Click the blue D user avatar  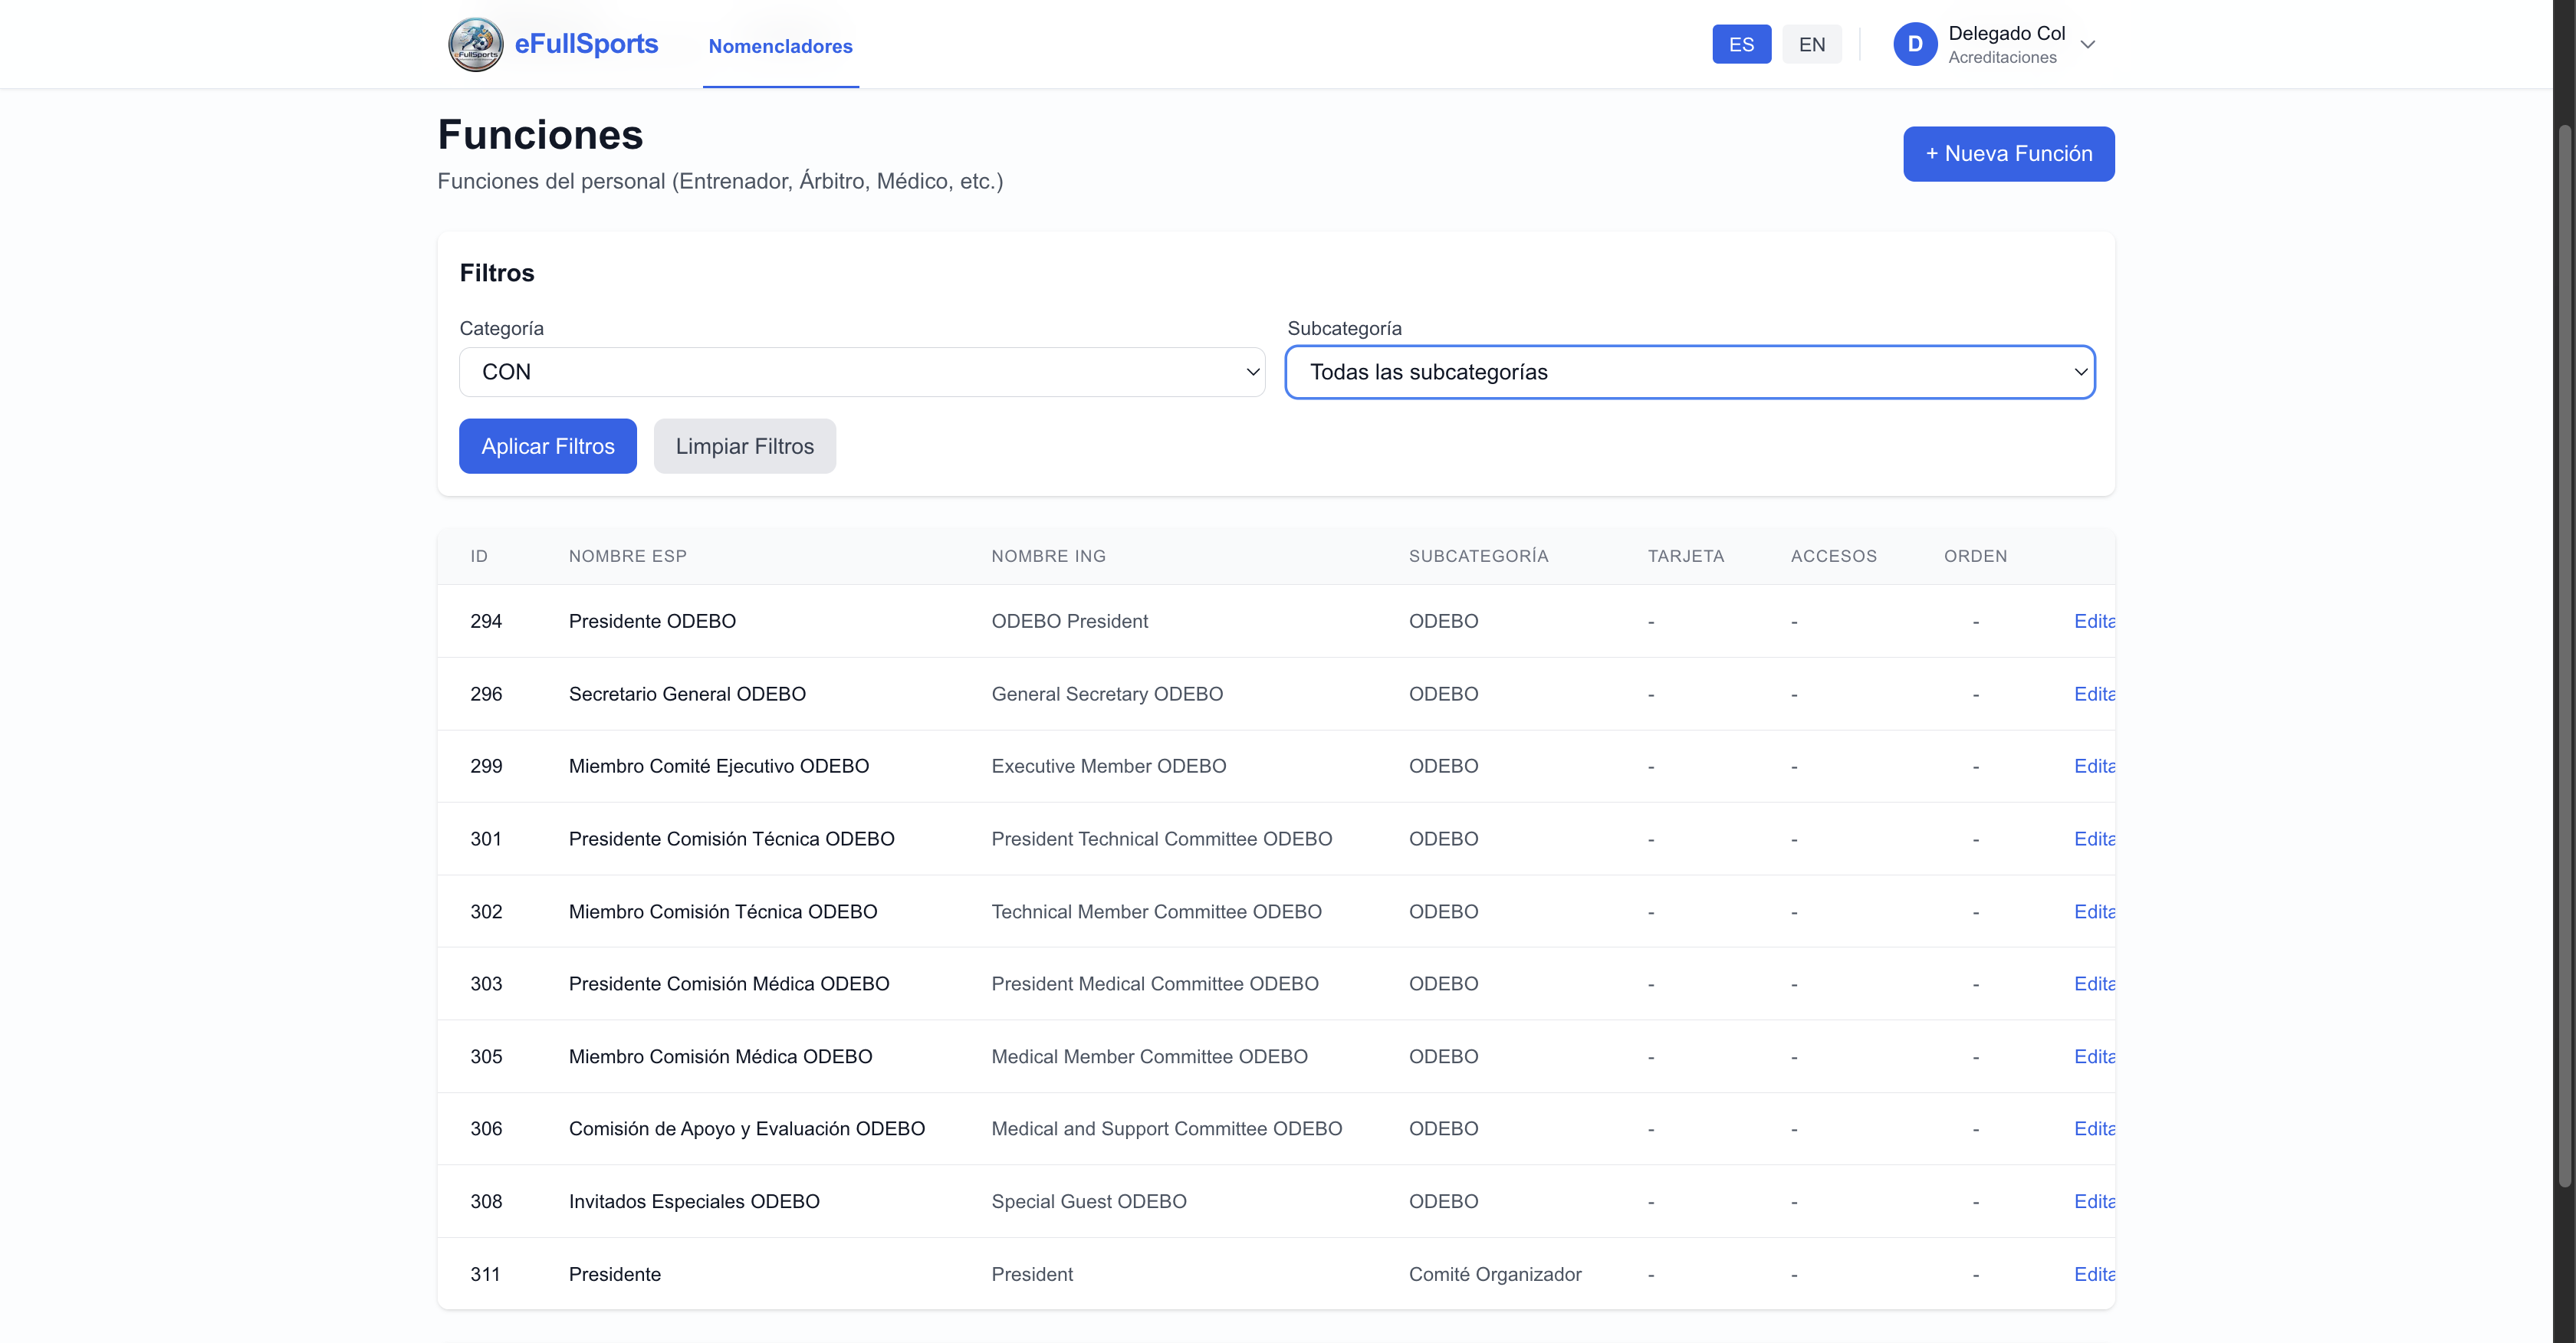click(x=1914, y=44)
